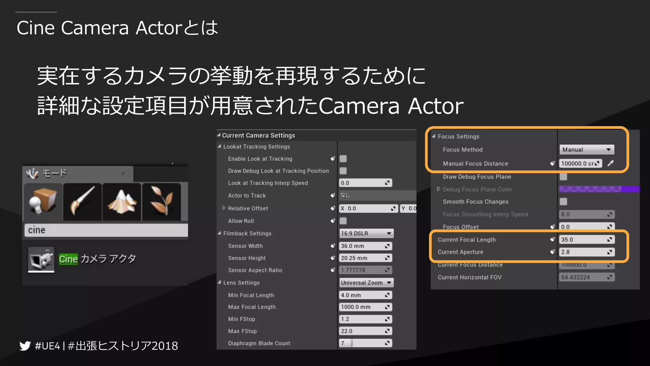Adjust the Diaphragm Blade Count slider

366,343
